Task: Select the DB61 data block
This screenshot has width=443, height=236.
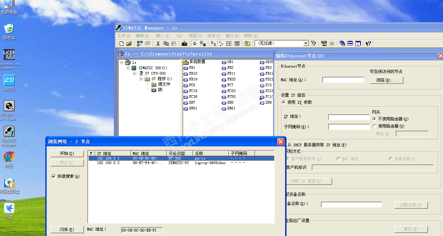Action: tap(228, 108)
